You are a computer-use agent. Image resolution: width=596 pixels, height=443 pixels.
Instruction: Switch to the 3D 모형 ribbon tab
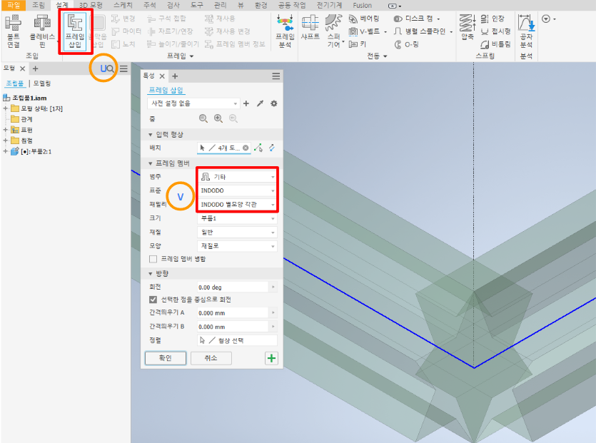tap(91, 5)
